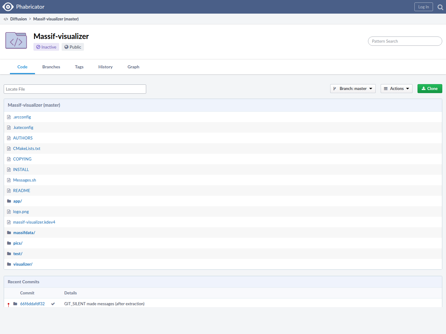This screenshot has height=334, width=446.
Task: Click the folder icon beside visualizer/
Action: 9,264
